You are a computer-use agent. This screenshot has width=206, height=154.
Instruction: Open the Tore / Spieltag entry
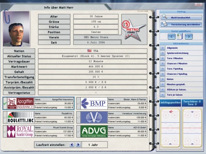(x=175, y=69)
